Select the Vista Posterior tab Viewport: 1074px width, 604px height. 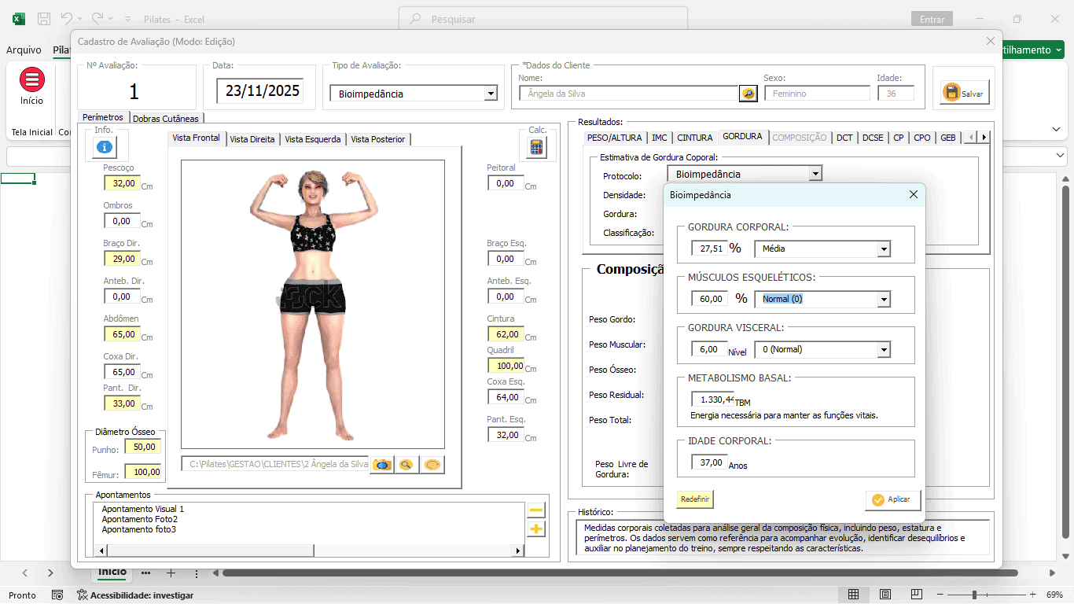pyautogui.click(x=378, y=139)
